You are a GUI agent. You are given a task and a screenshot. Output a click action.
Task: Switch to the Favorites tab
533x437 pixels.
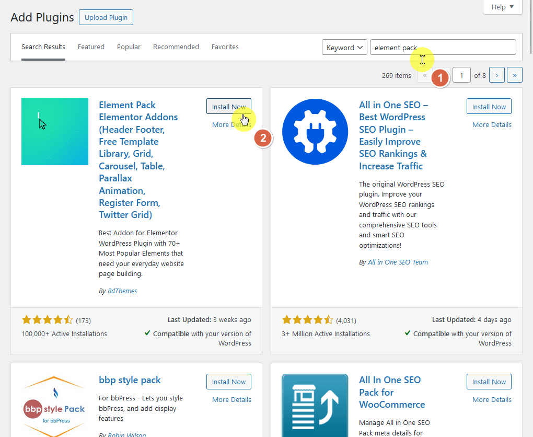[225, 47]
